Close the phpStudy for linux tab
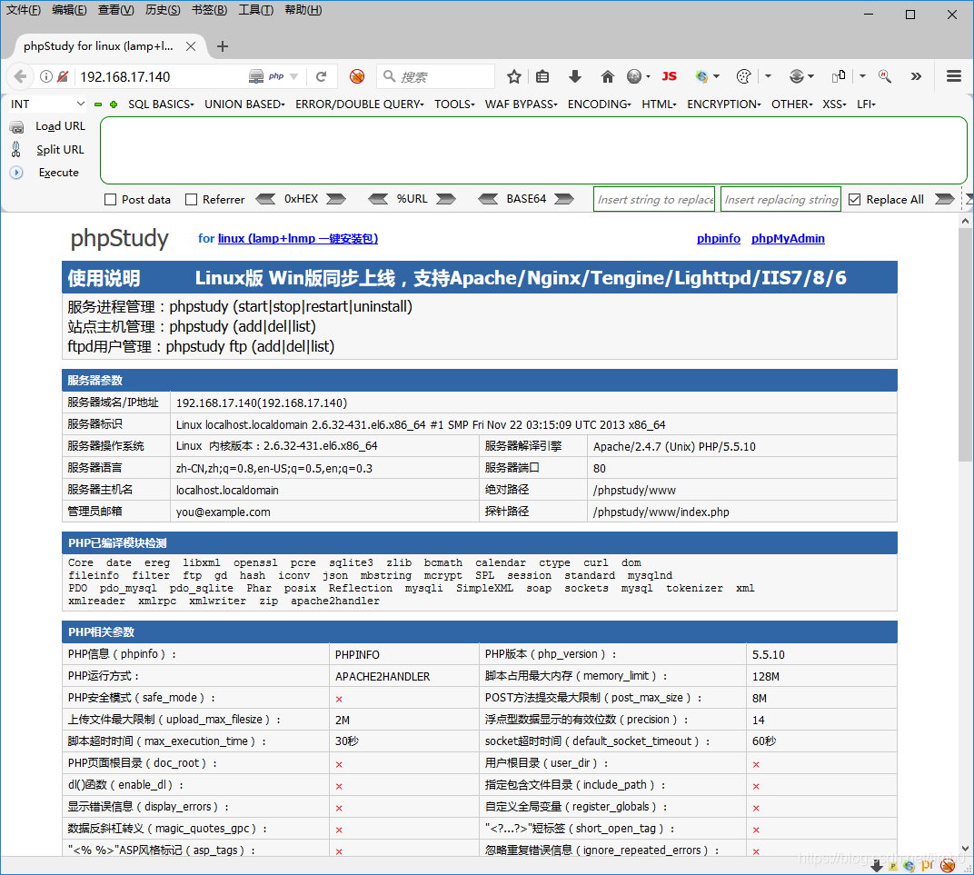Viewport: 974px width, 875px height. pos(191,46)
